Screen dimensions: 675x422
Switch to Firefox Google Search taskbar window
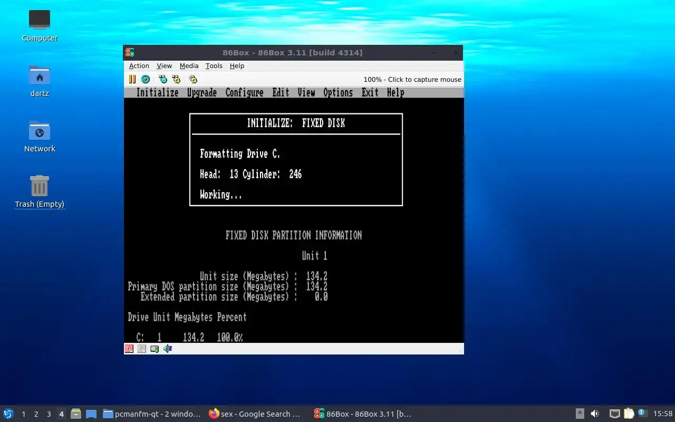tap(255, 414)
